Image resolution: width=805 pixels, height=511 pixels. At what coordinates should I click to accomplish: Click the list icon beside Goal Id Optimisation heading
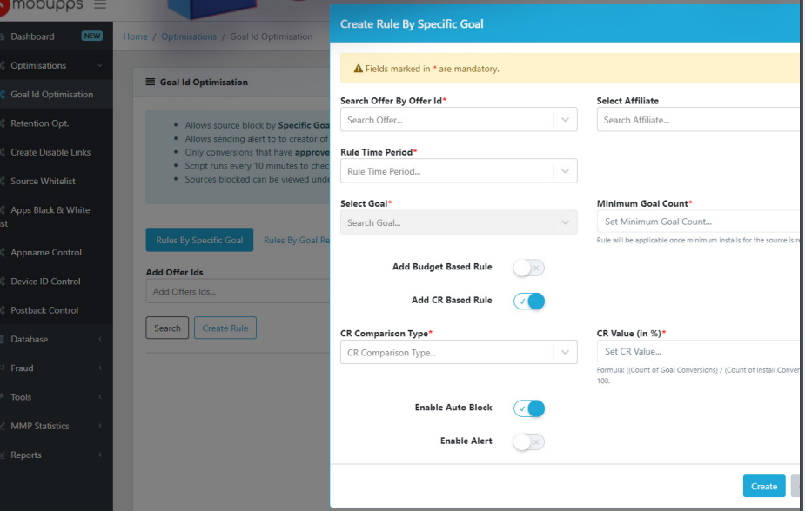151,82
